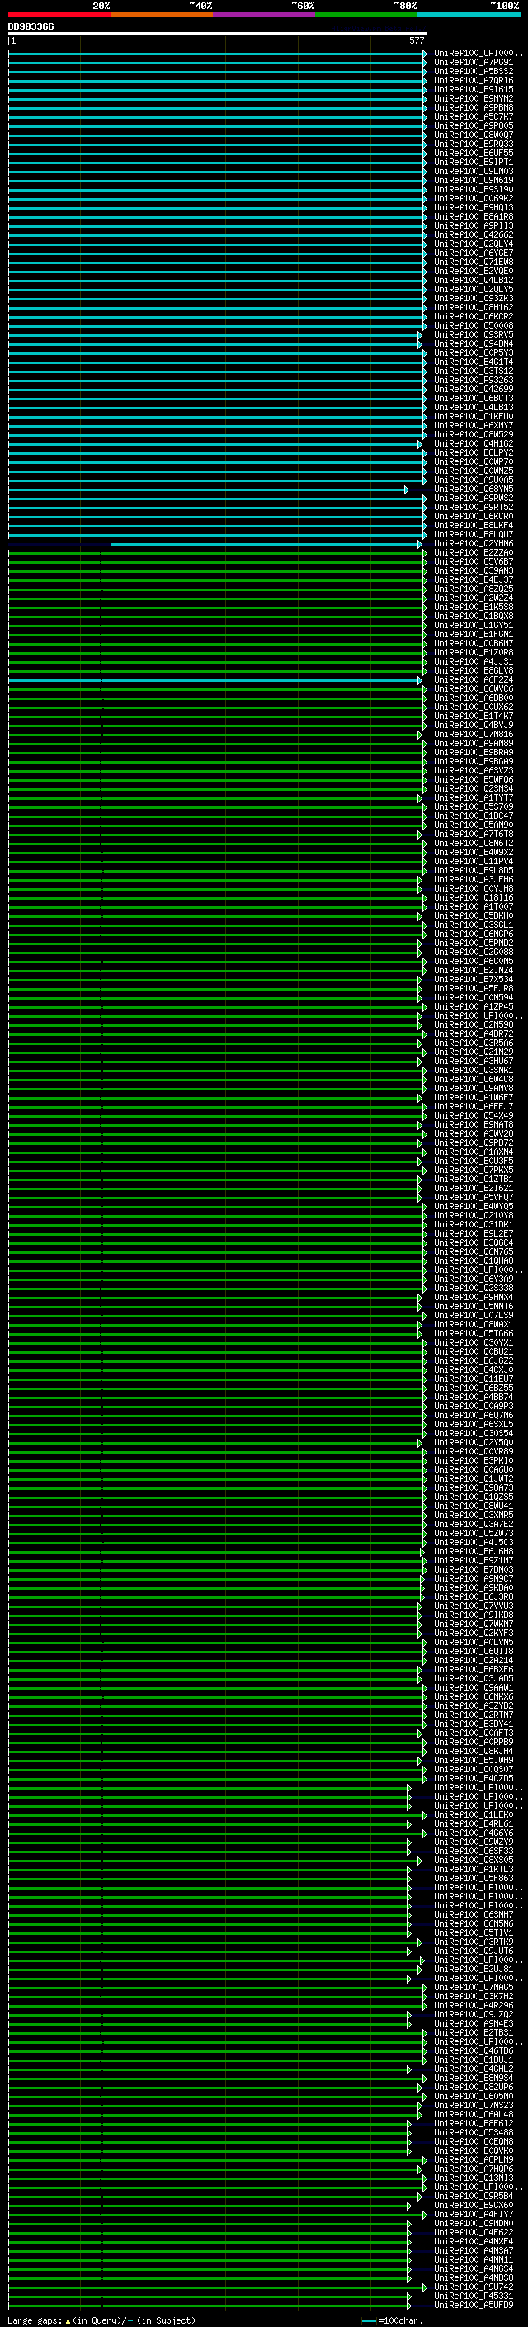The image size is (528, 2327).
Task: Select hit label UniRef100_B1K5S8
Action: (474, 607)
